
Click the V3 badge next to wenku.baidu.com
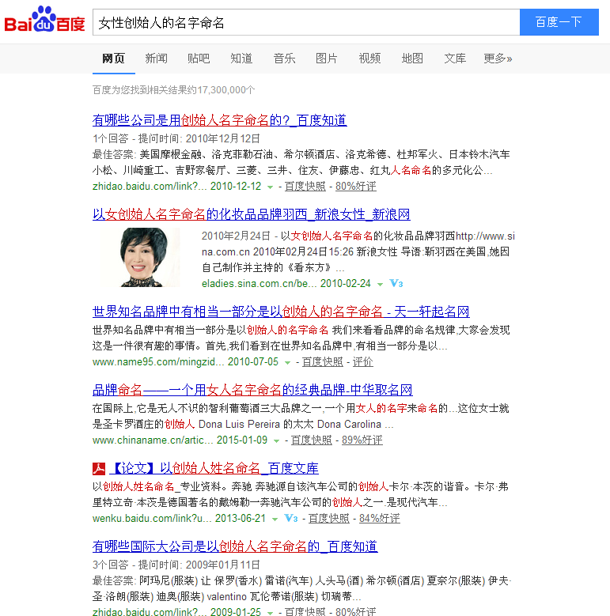click(291, 518)
